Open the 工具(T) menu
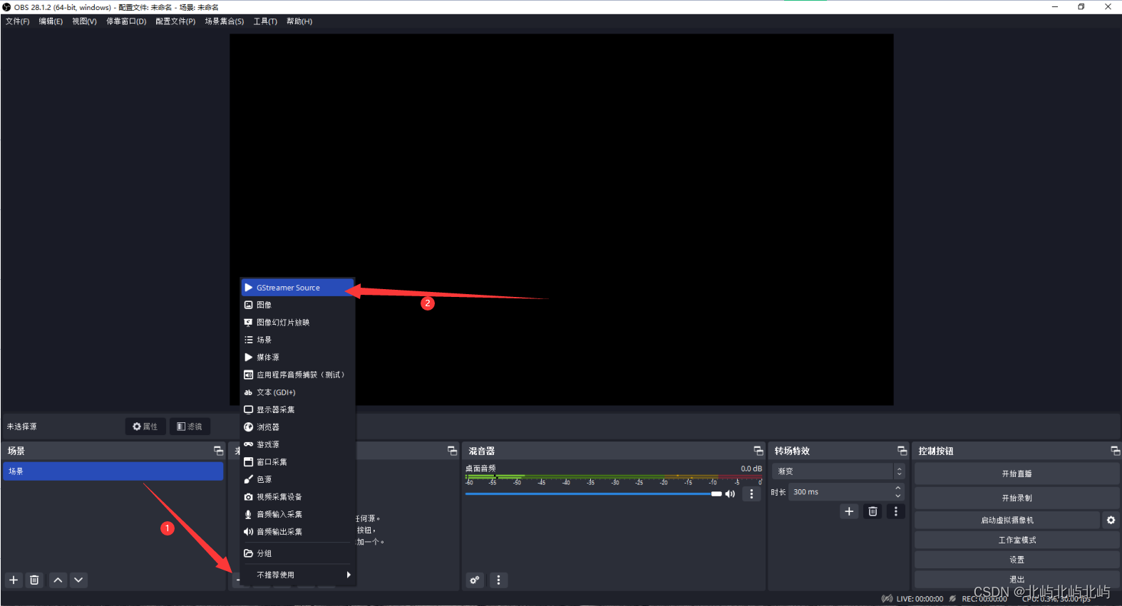The width and height of the screenshot is (1122, 606). [x=265, y=21]
